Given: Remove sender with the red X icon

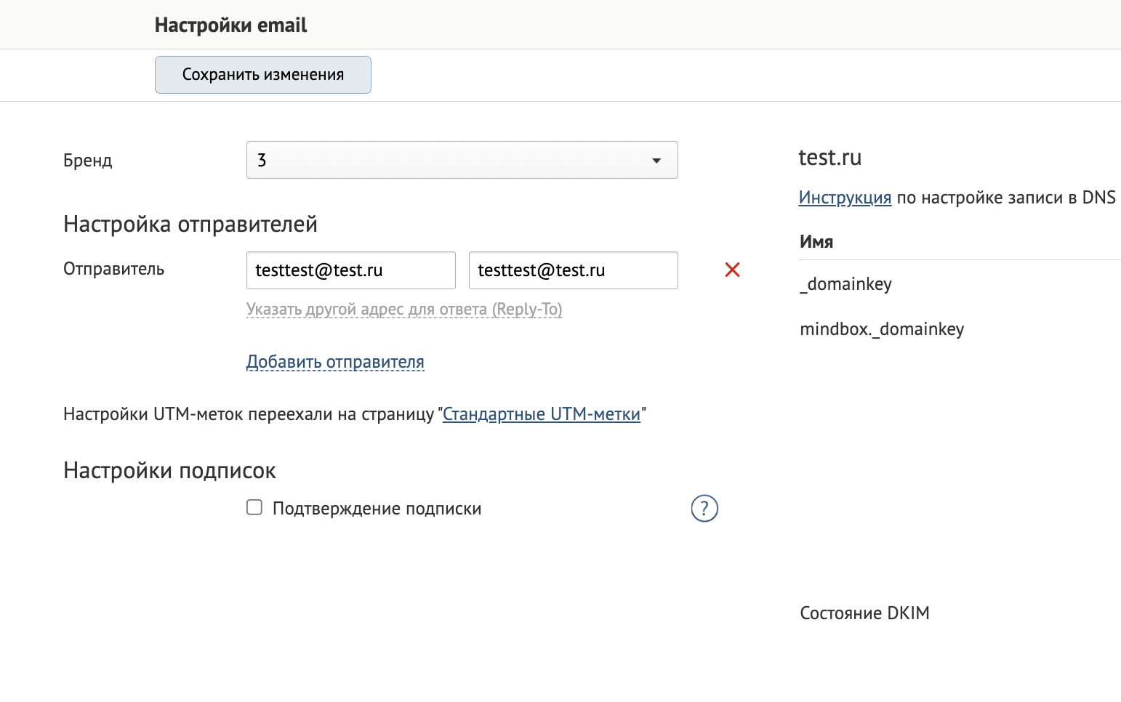Looking at the screenshot, I should [x=732, y=270].
